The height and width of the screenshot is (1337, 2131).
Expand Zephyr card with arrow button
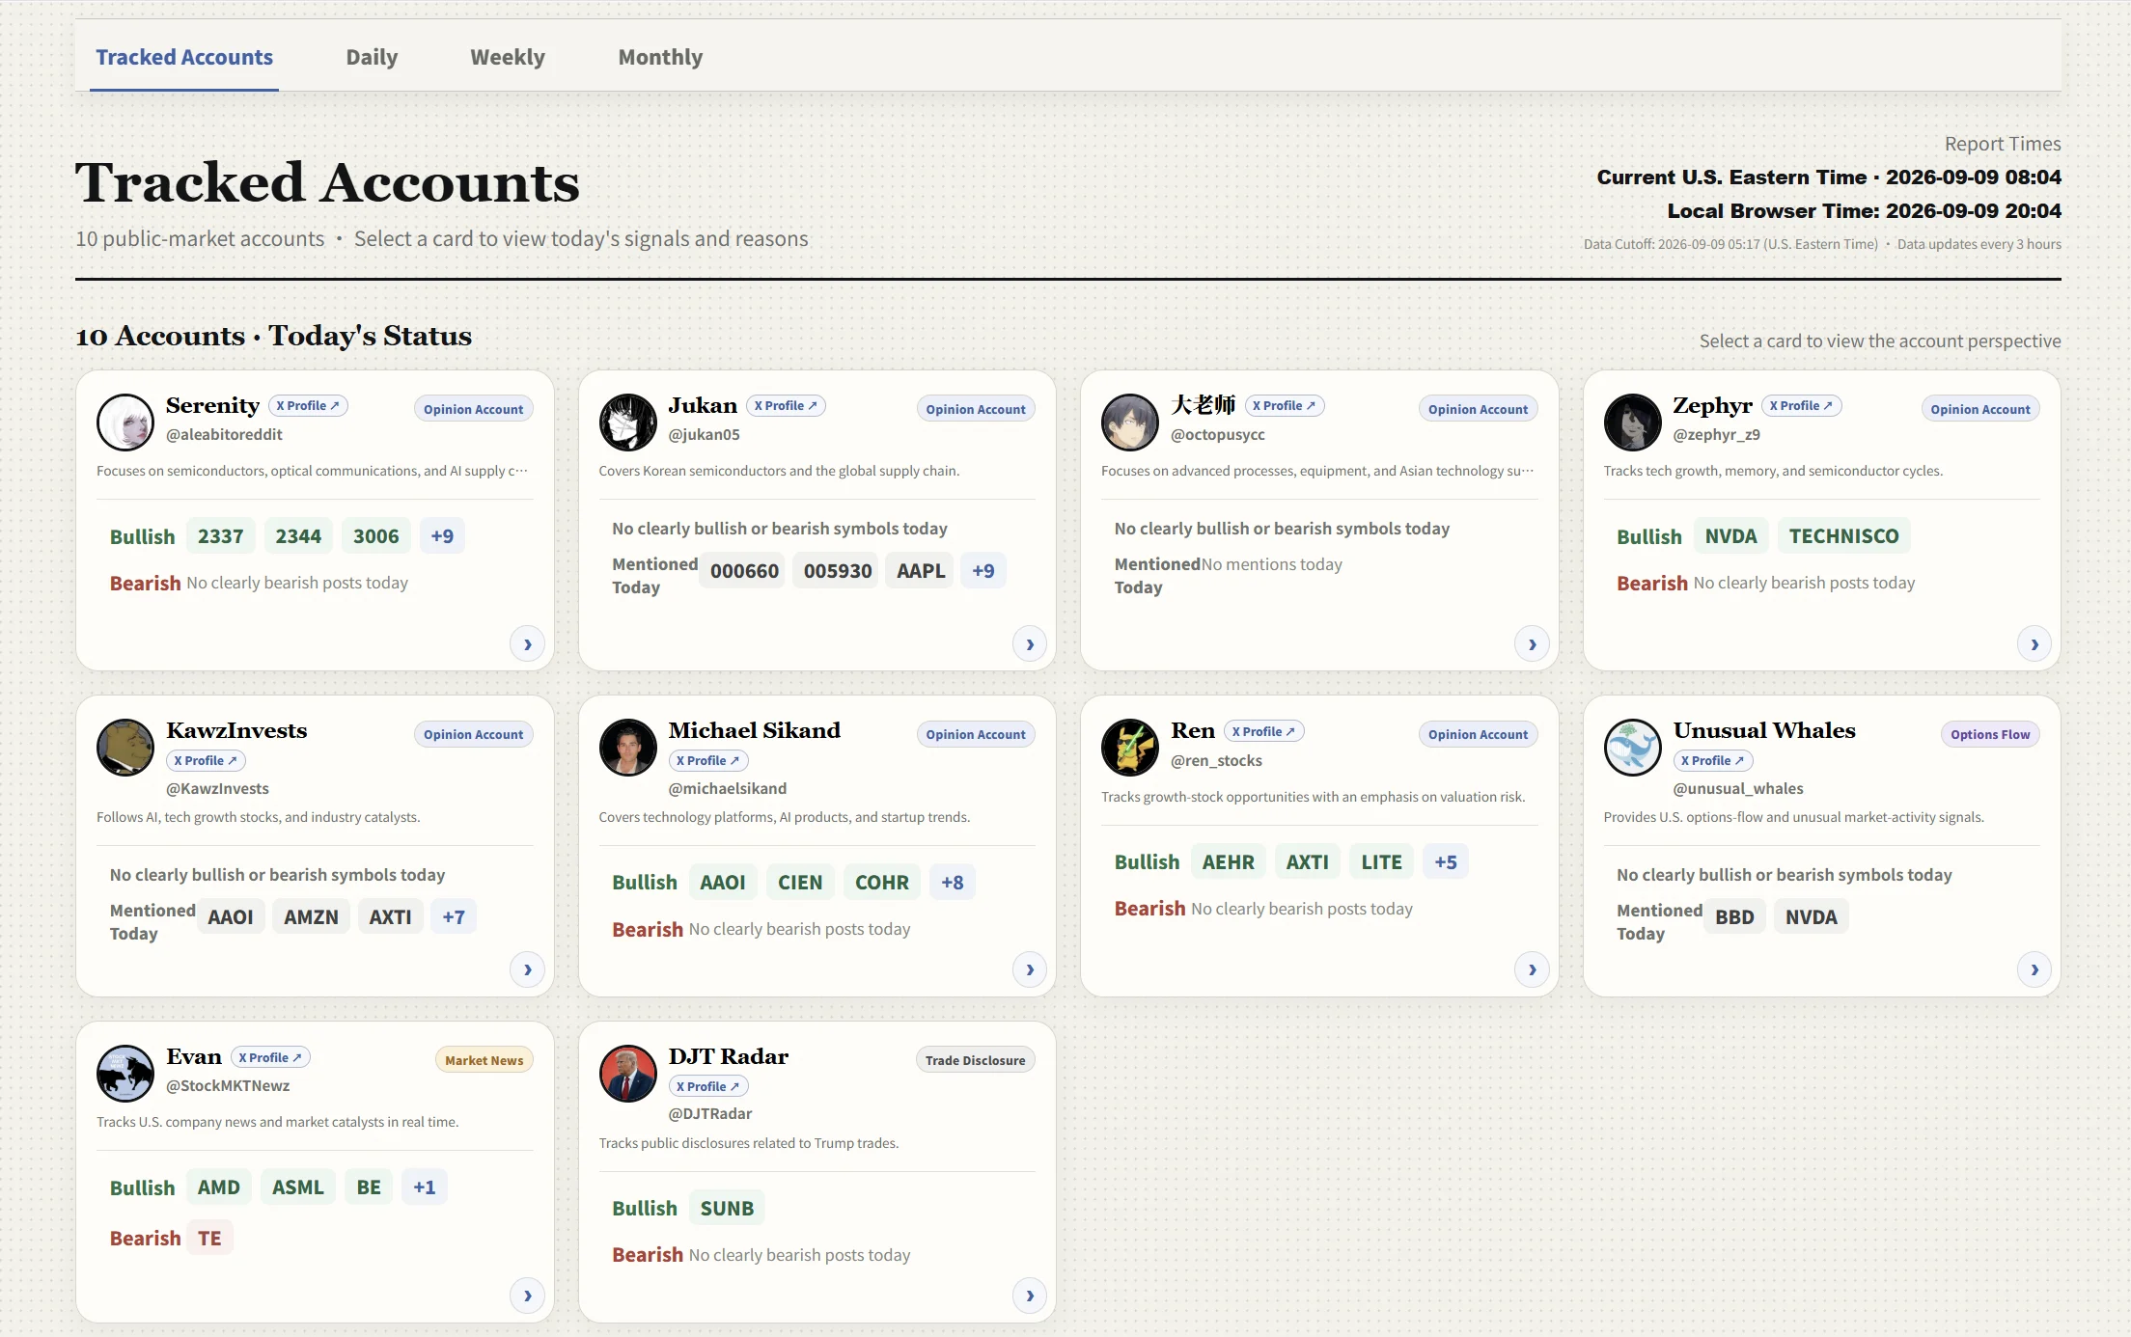pos(2034,644)
